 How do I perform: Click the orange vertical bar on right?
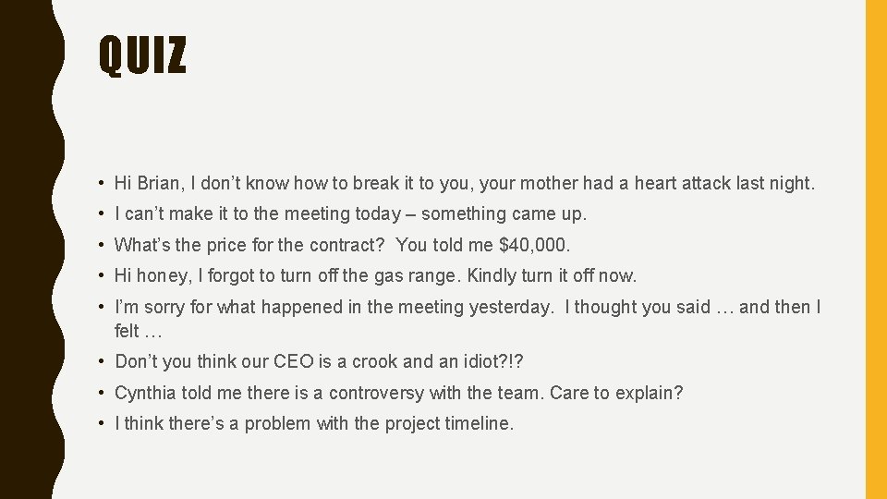(876, 249)
